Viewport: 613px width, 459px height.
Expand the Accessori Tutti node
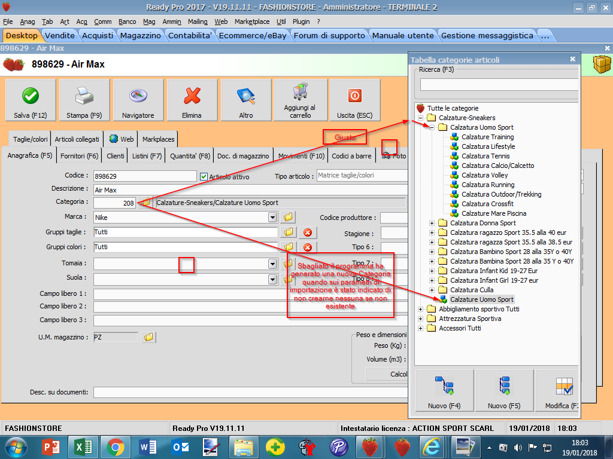click(x=420, y=328)
